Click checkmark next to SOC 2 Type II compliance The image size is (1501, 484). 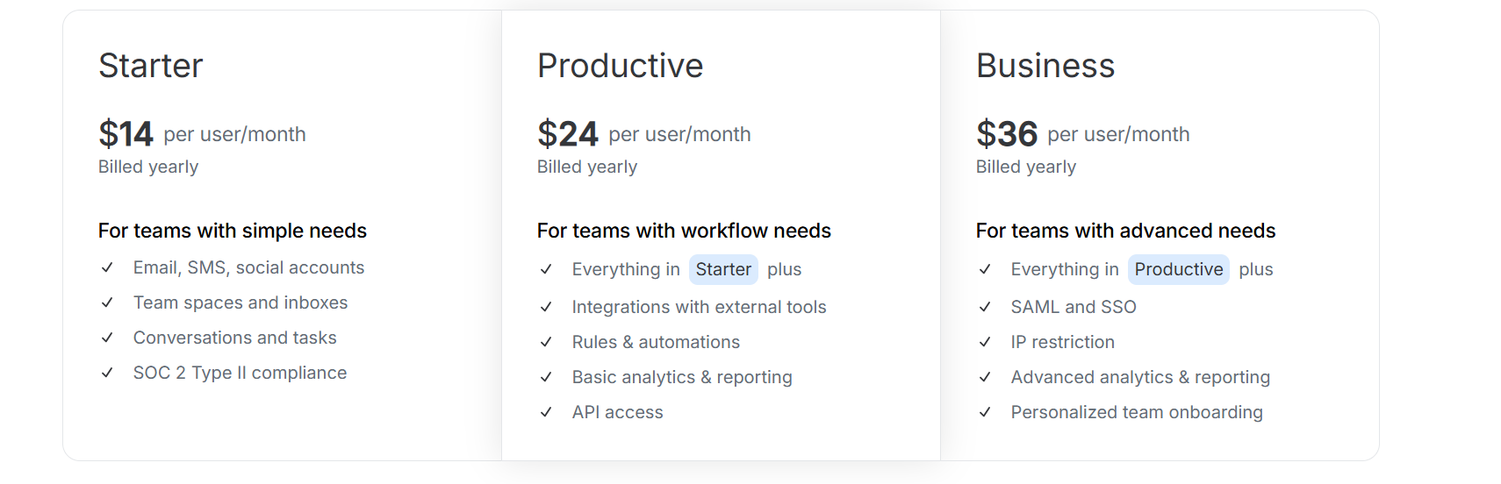point(107,373)
